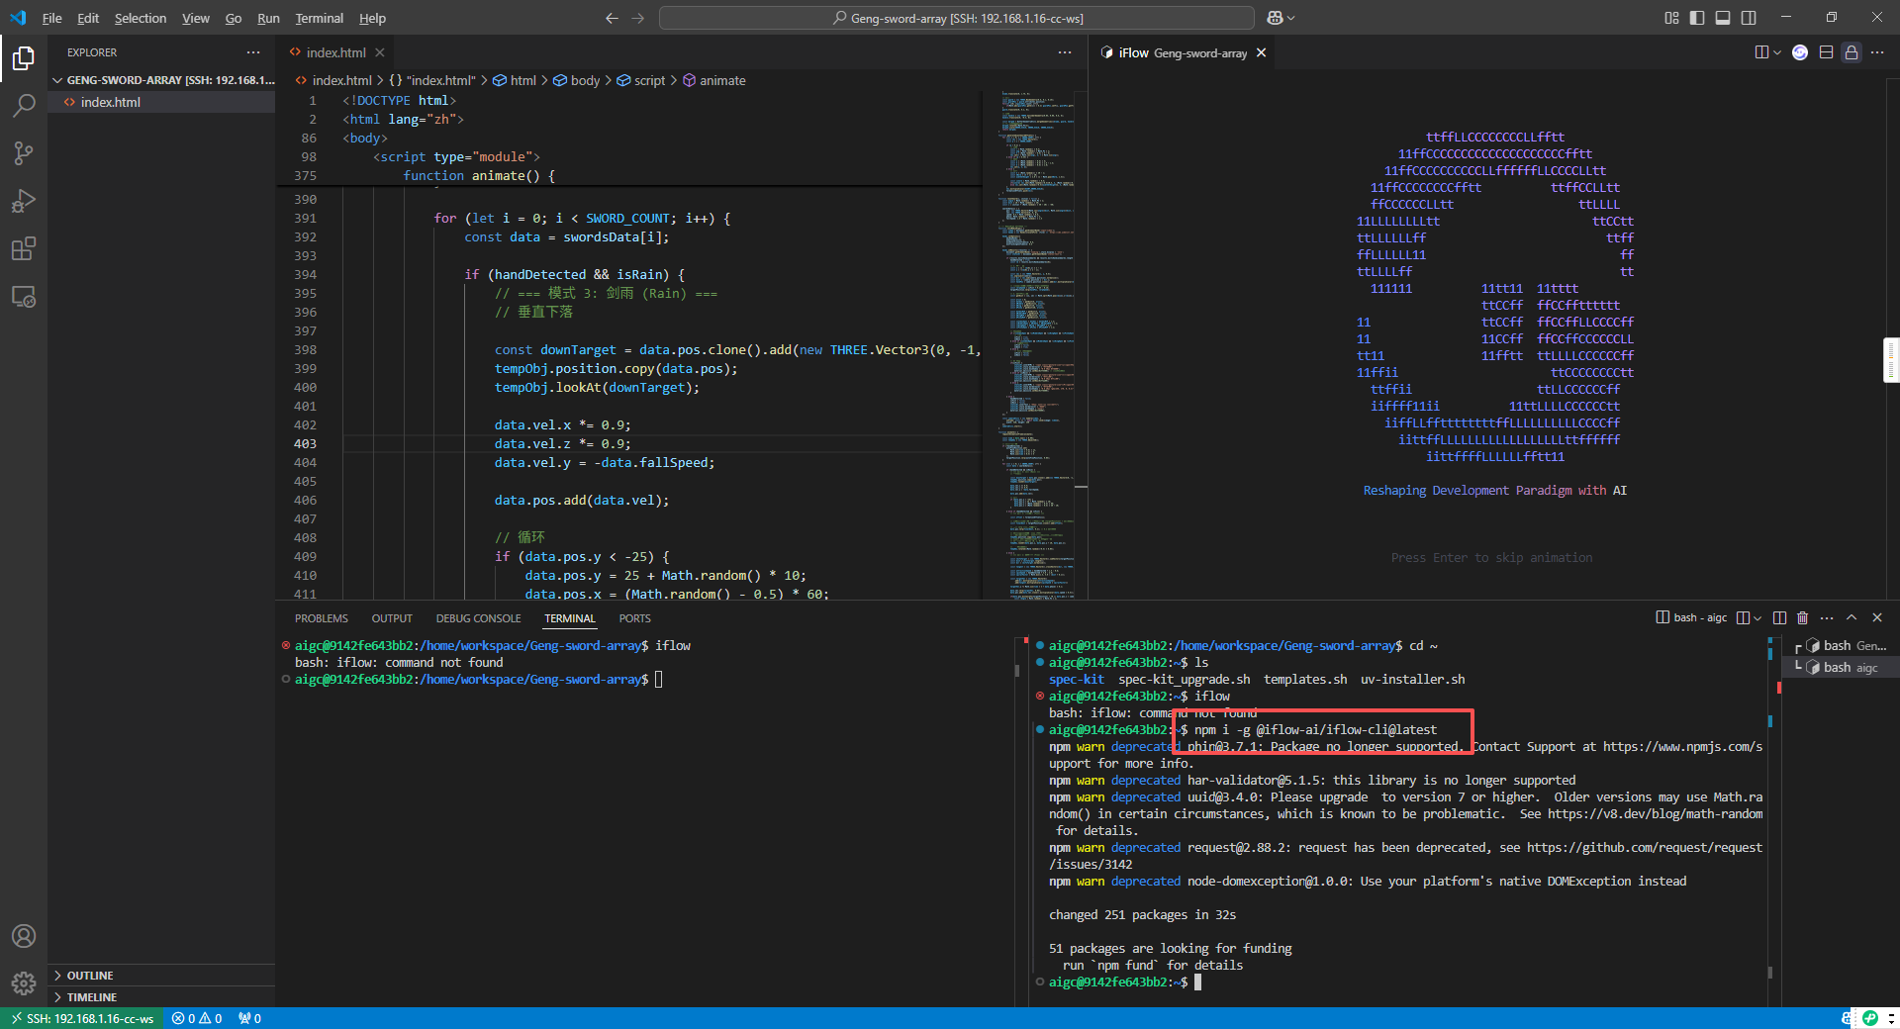Open the Source Control view

click(x=24, y=152)
